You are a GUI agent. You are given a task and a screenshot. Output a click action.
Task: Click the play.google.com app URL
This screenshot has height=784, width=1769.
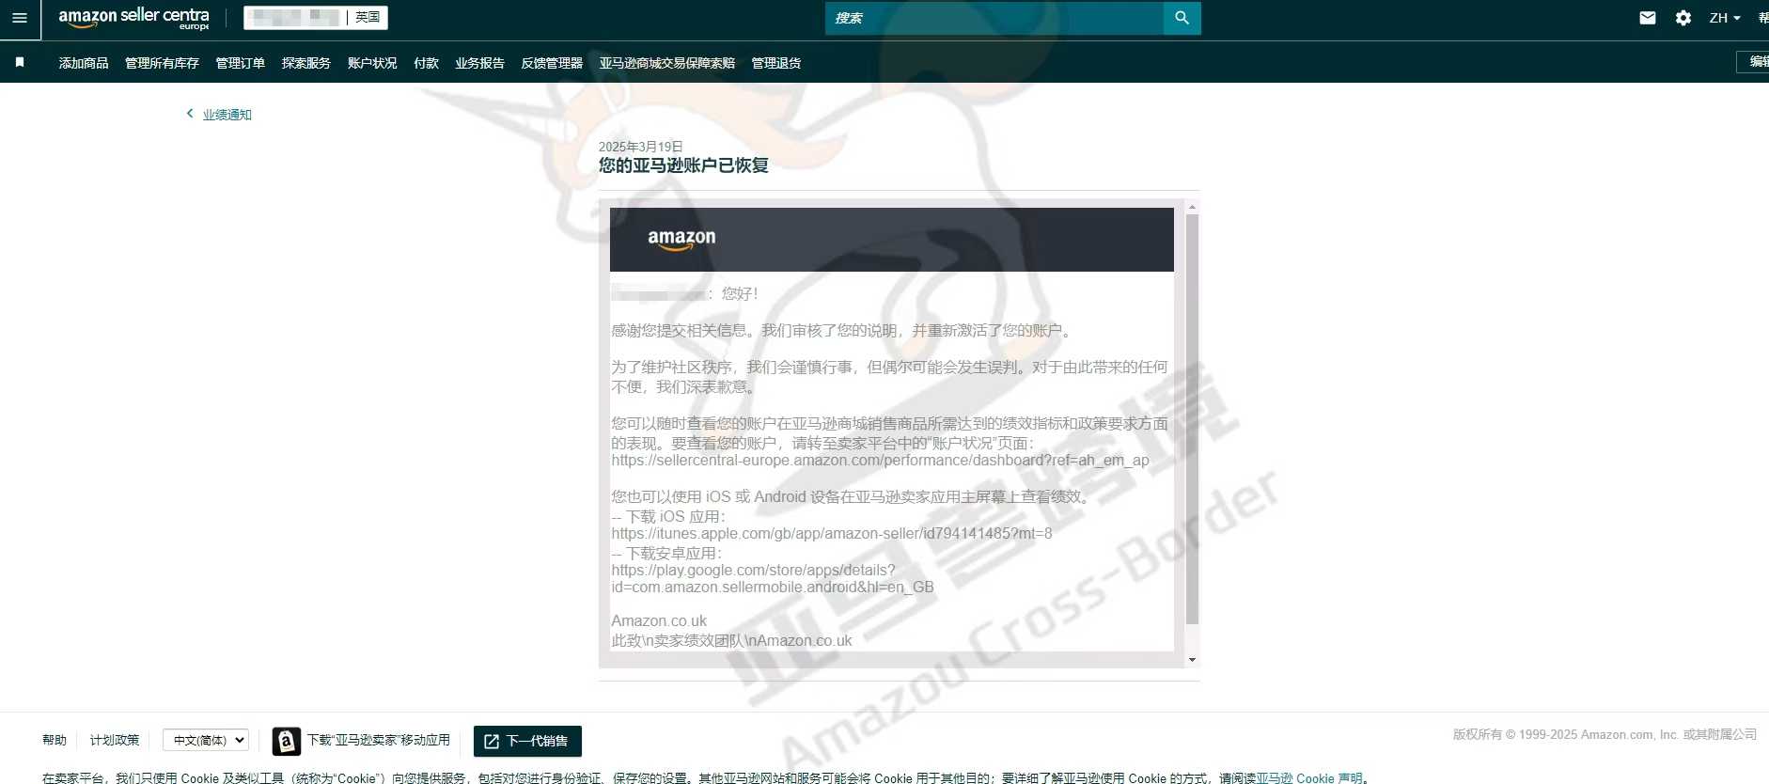pyautogui.click(x=773, y=579)
